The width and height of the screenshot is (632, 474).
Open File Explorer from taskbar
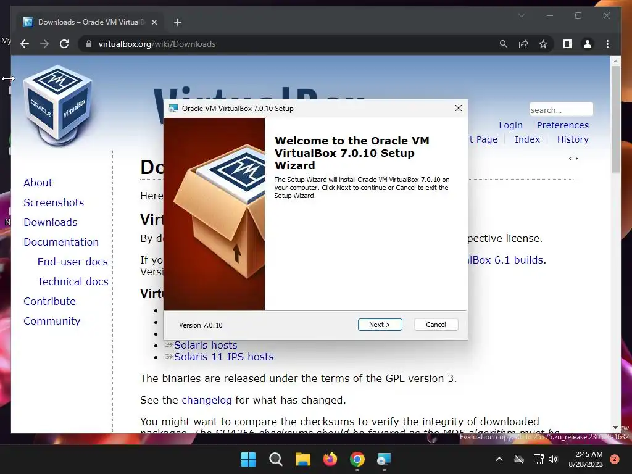(302, 459)
